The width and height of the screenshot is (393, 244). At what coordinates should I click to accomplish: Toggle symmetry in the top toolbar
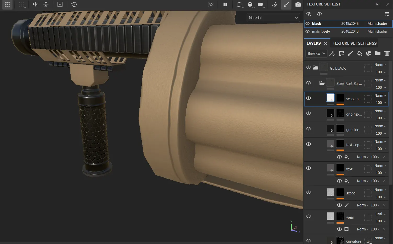coord(36,4)
